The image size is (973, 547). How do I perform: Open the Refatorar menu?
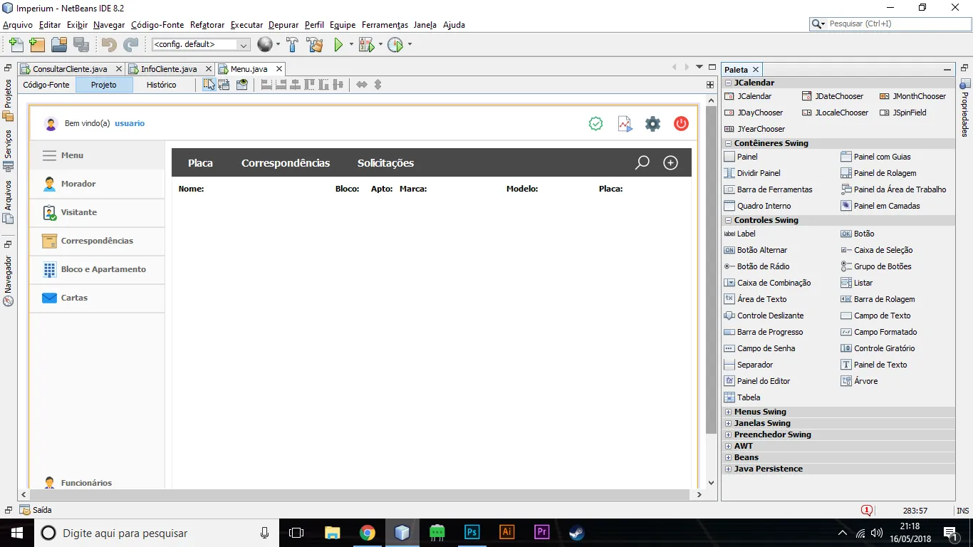[x=207, y=25]
